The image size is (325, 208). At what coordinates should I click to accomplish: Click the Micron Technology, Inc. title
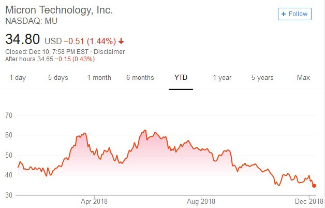(59, 10)
